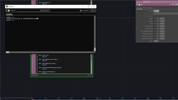
Task: Click the operator info 'i' icon
Action: pos(142,4)
